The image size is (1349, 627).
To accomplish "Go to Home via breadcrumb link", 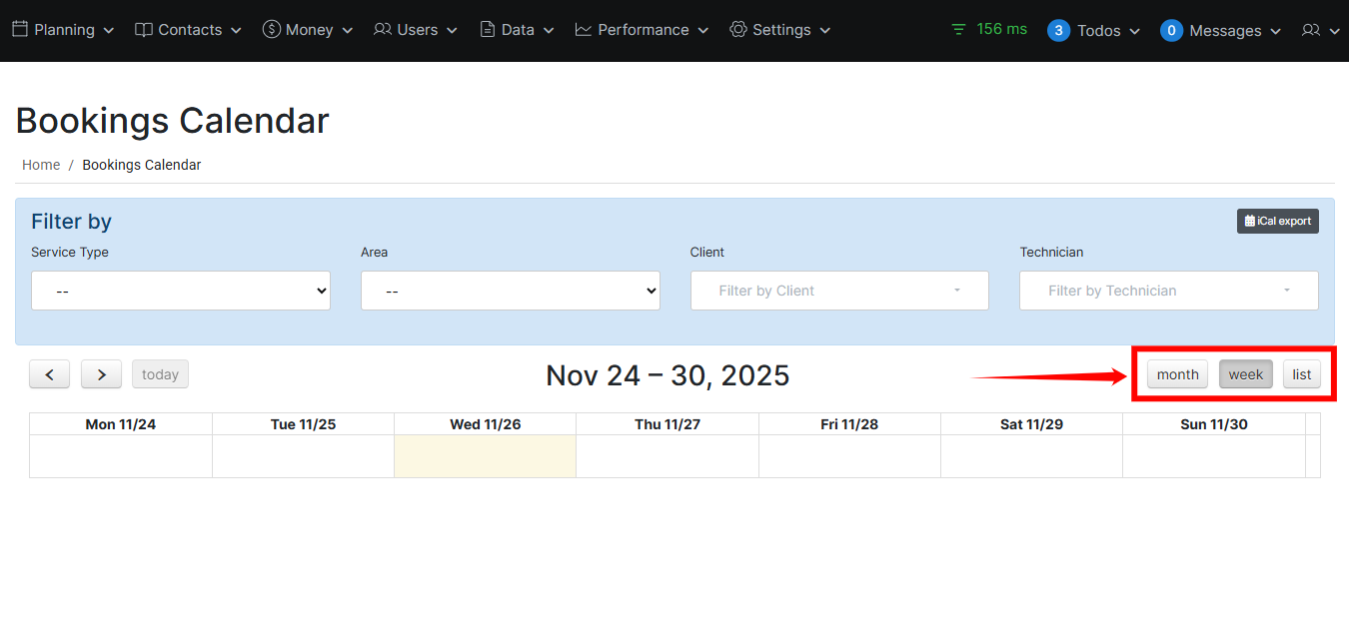I will 41,164.
